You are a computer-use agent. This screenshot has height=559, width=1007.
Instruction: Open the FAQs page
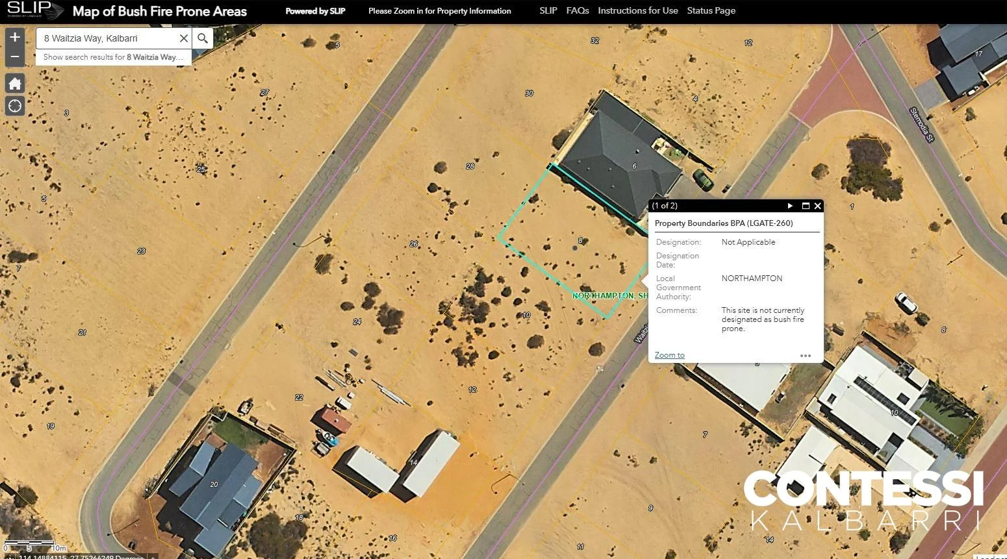pyautogui.click(x=577, y=10)
